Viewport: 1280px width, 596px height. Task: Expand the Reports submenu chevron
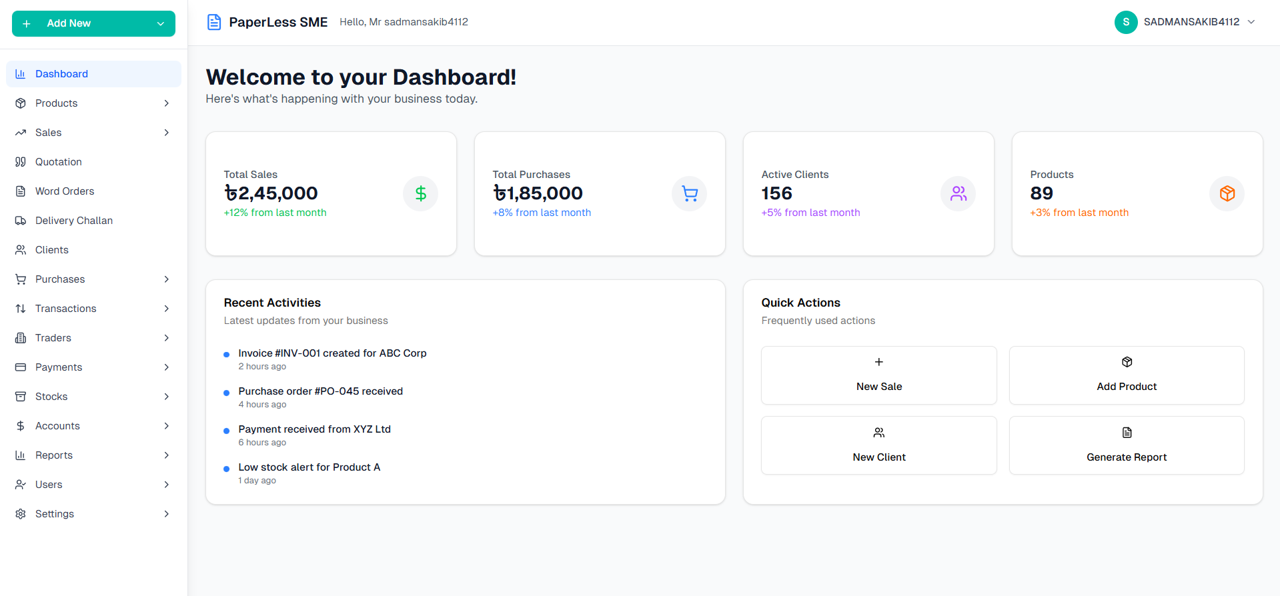pos(166,455)
